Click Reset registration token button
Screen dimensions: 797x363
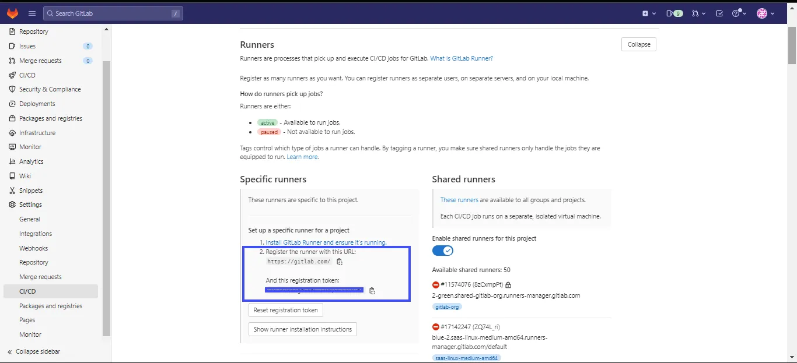point(286,310)
